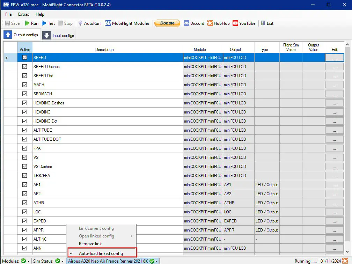Select the TRK/FPA description cell
This screenshot has width=352, height=264.
point(108,175)
